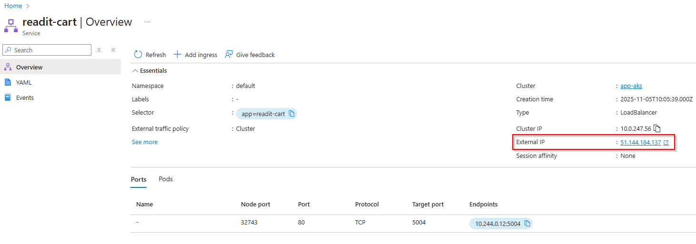This screenshot has height=244, width=696.
Task: Open the app-aks cluster link
Action: click(x=631, y=86)
